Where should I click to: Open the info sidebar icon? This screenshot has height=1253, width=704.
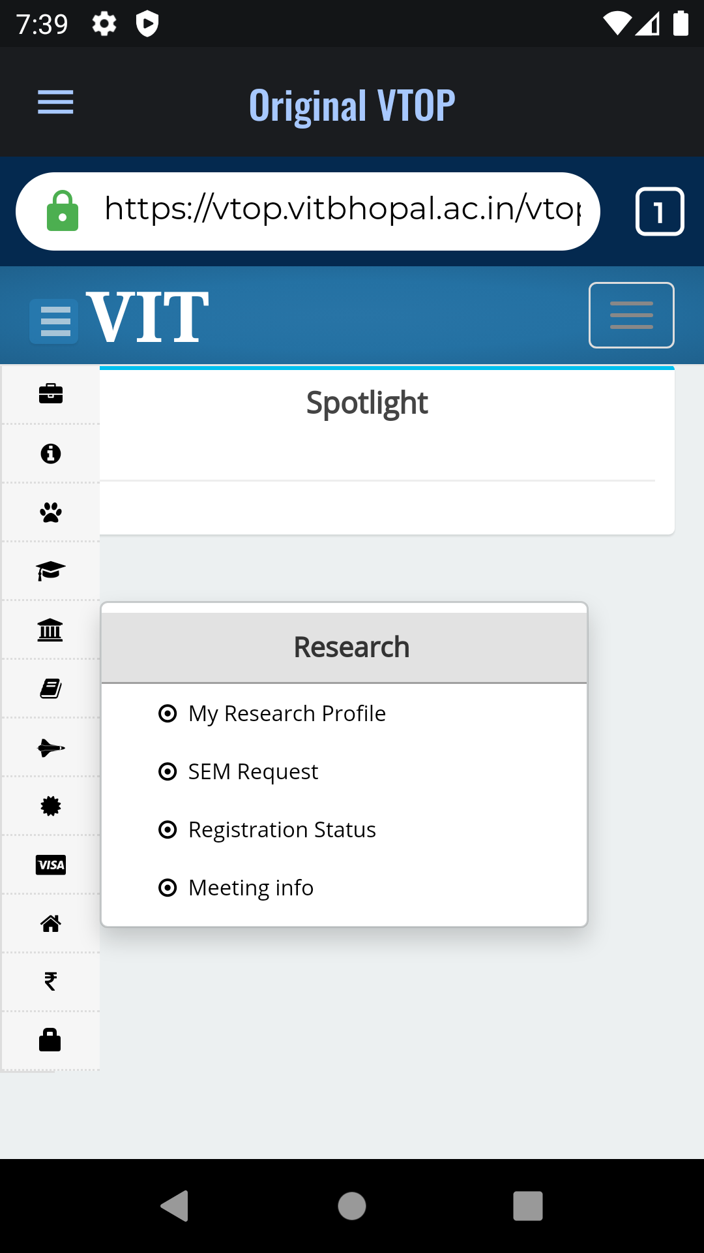[51, 453]
